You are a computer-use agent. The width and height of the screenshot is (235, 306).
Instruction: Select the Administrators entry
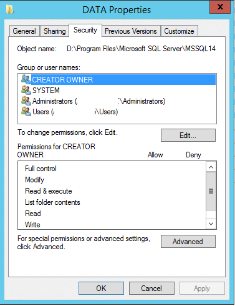(118, 101)
